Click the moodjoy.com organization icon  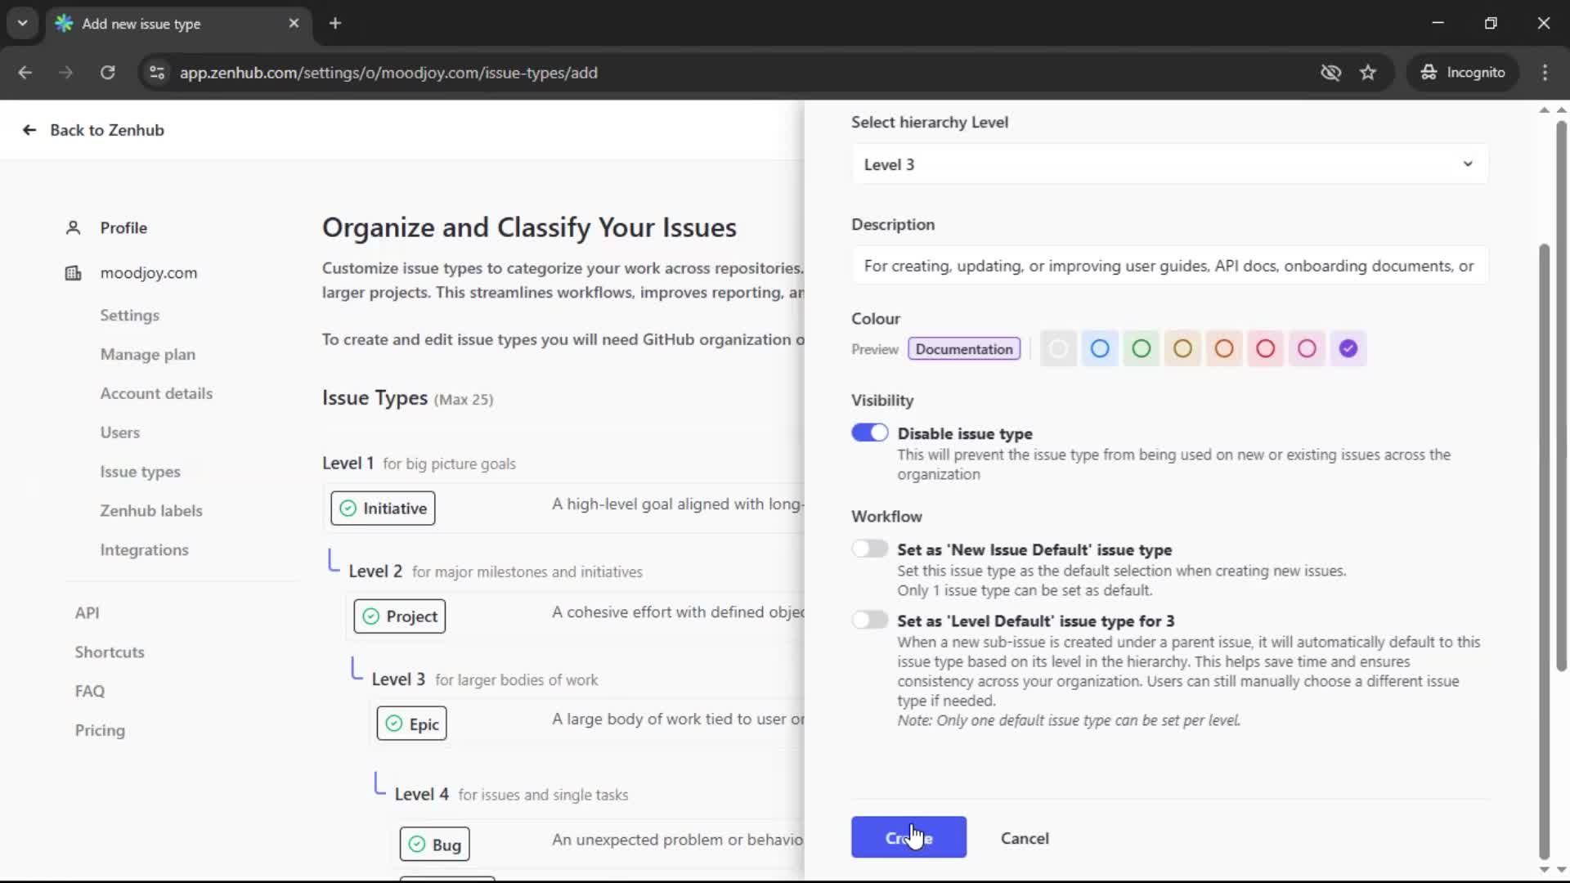[73, 273]
